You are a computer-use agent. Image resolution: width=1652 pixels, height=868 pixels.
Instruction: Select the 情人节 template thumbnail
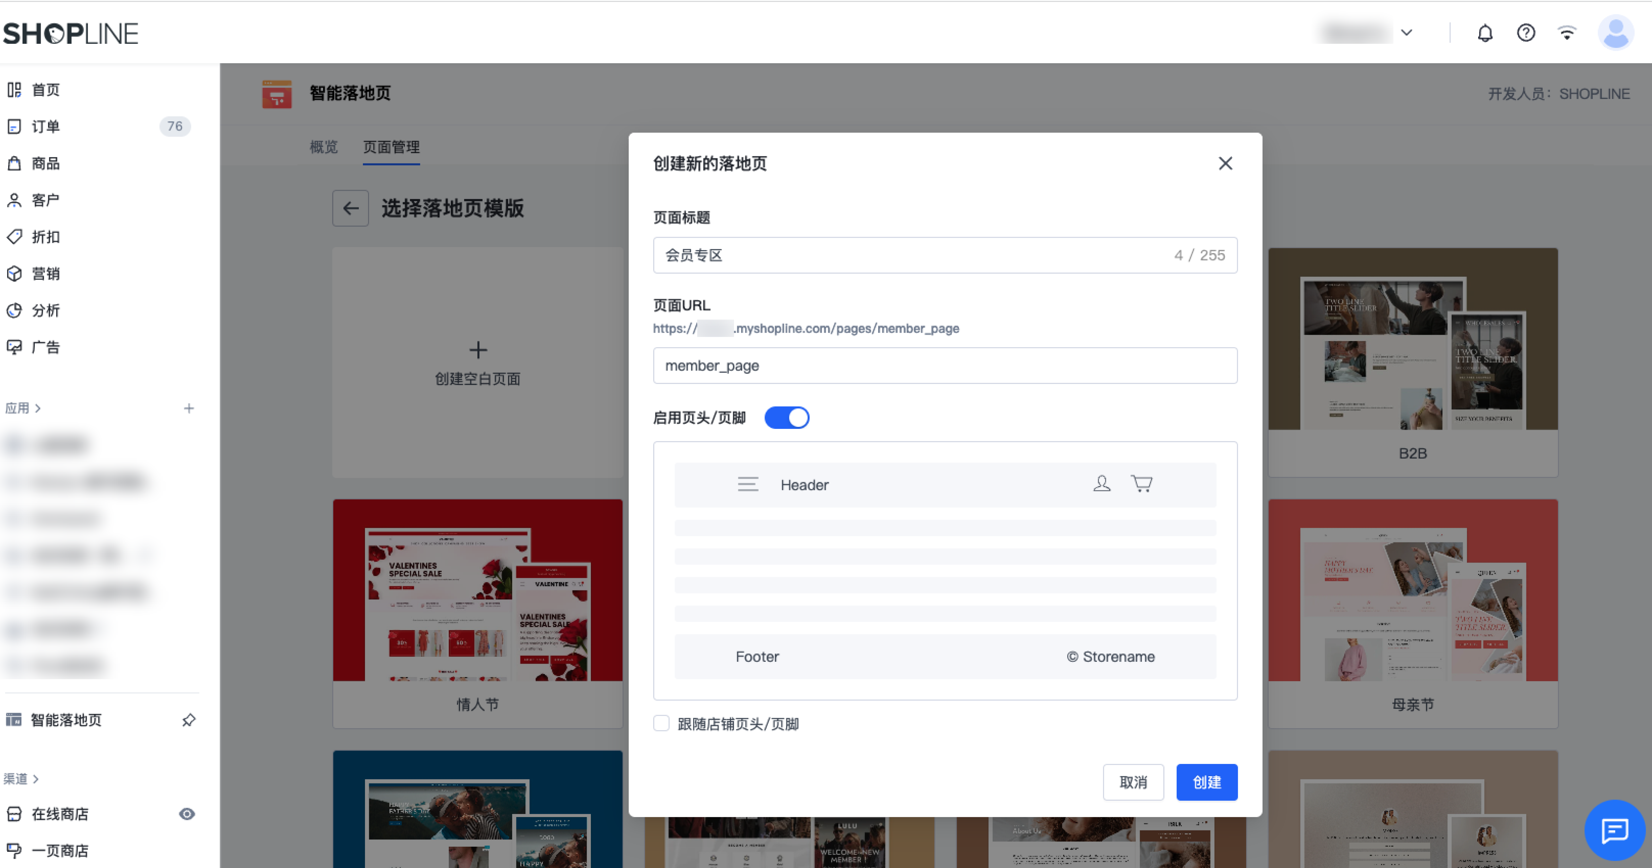[478, 590]
